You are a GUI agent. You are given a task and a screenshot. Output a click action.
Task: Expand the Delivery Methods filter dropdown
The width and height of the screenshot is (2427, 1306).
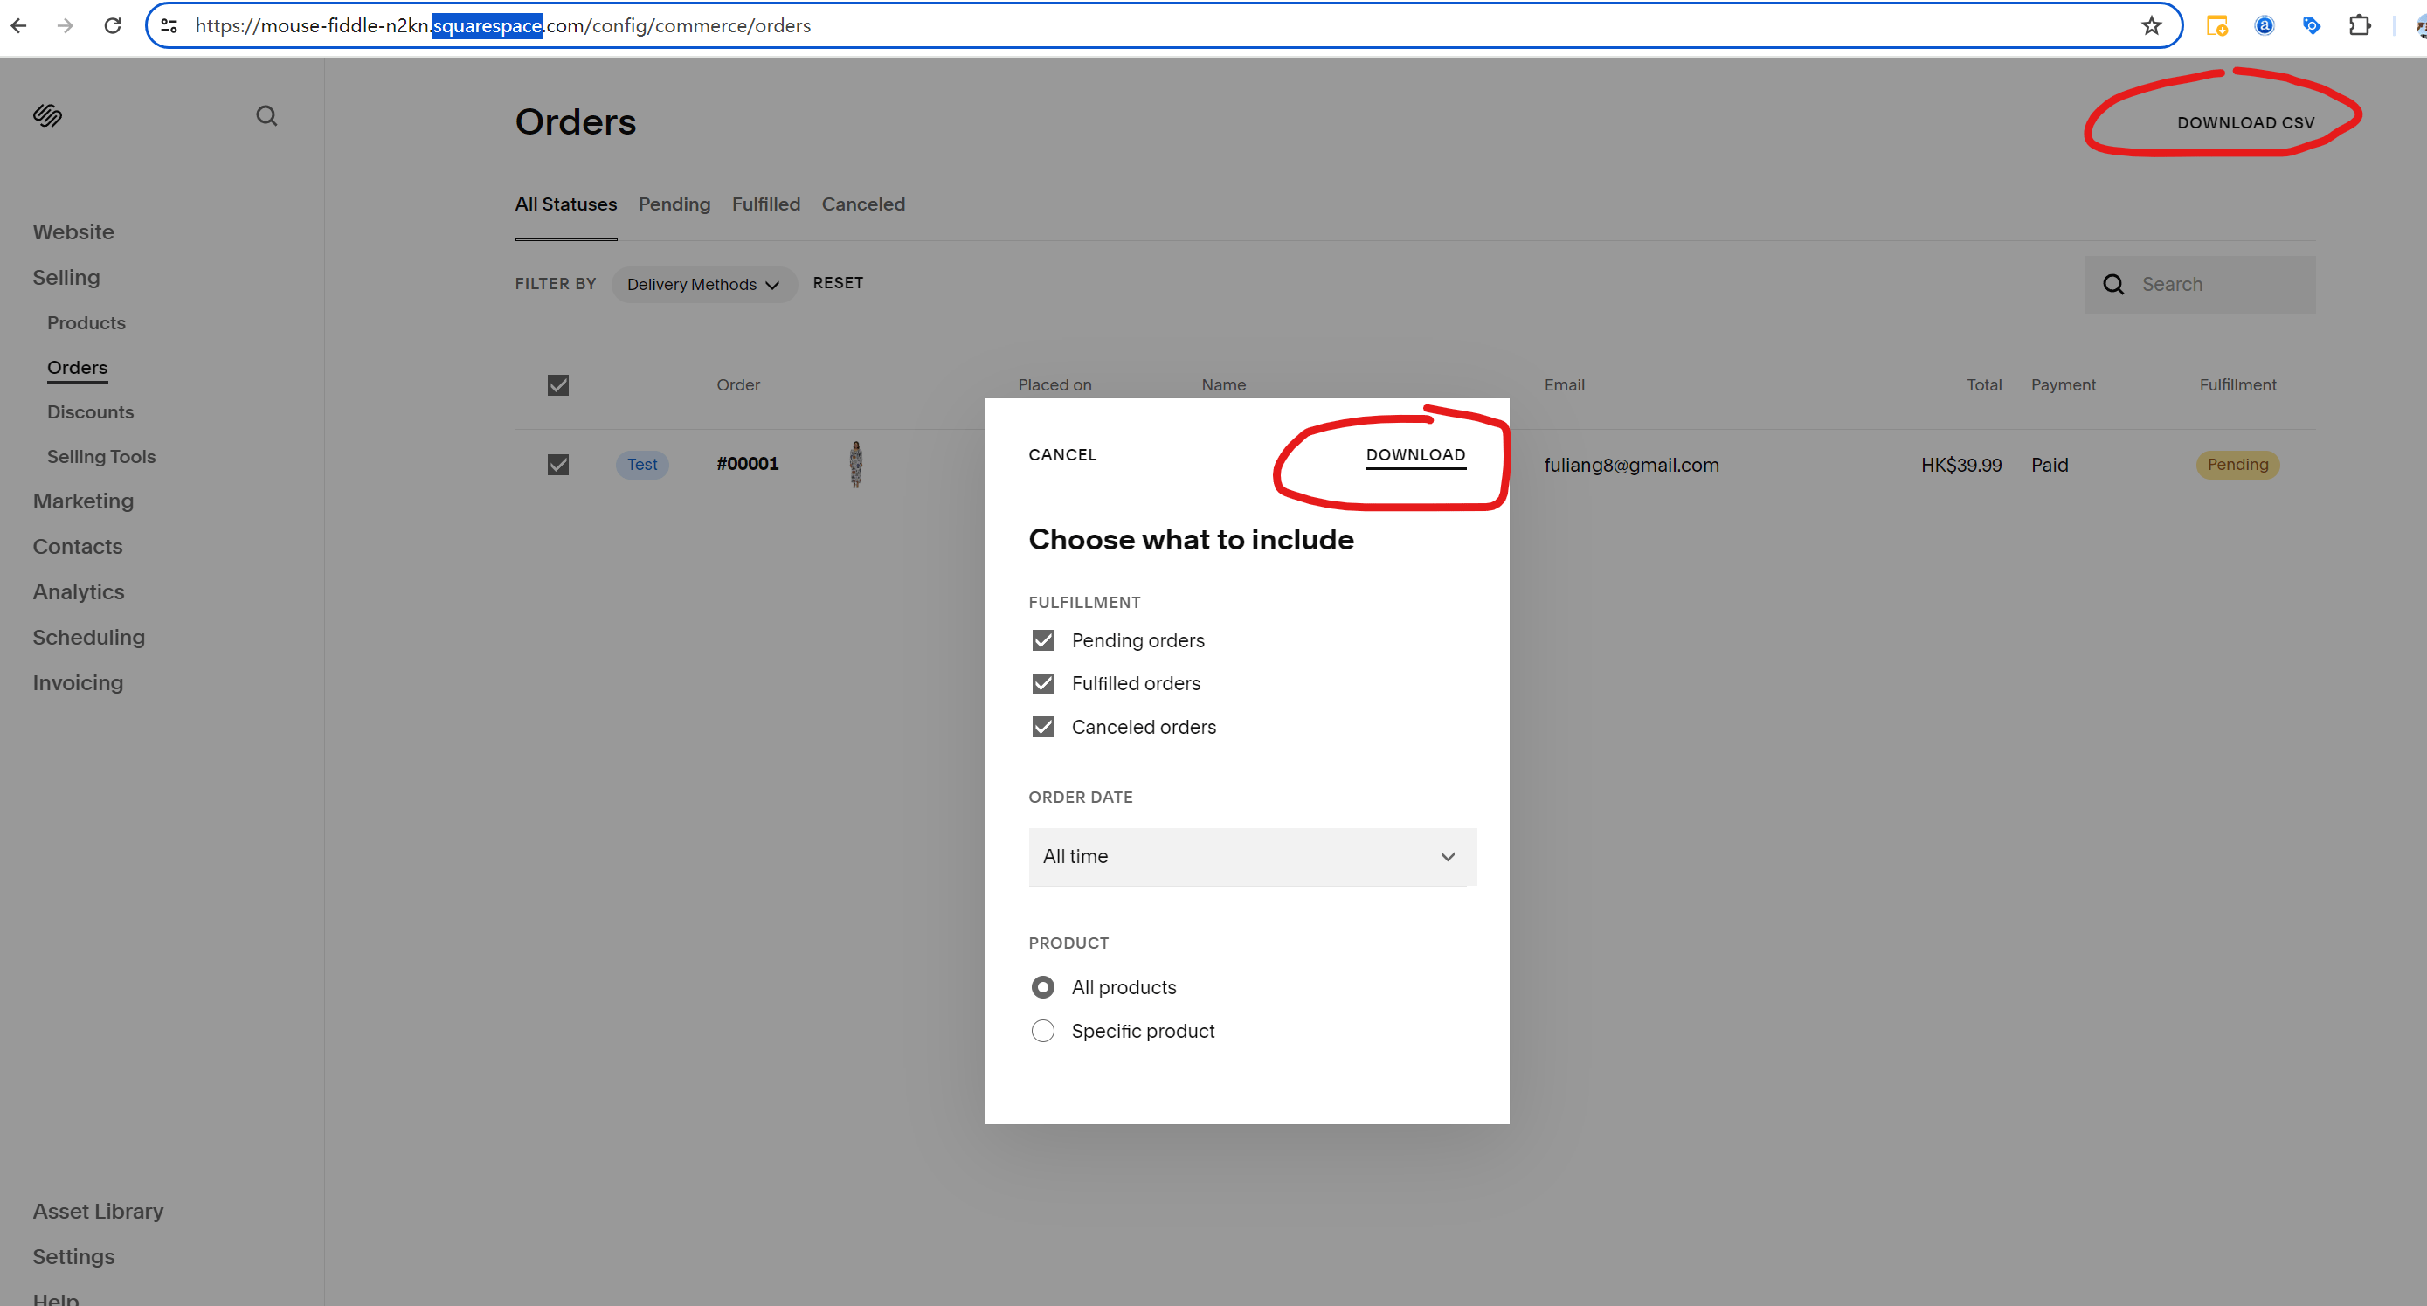click(704, 285)
